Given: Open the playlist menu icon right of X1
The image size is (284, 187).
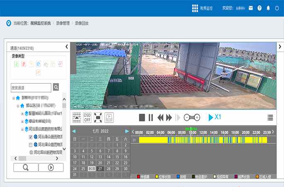Looking at the screenshot, I should click(270, 118).
